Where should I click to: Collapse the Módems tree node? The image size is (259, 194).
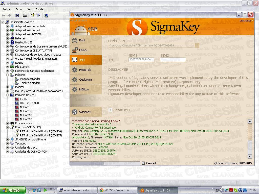7,75
